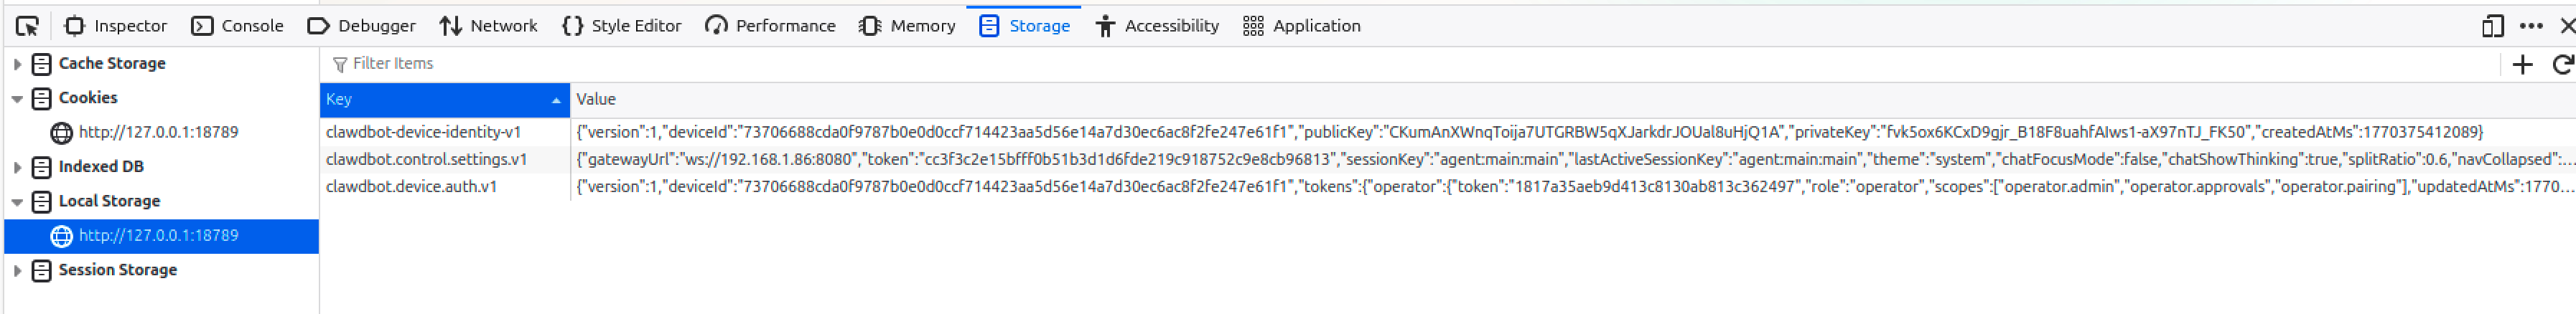
Task: Select the Cookies 127.0.0.1:18789 entry
Action: [158, 132]
